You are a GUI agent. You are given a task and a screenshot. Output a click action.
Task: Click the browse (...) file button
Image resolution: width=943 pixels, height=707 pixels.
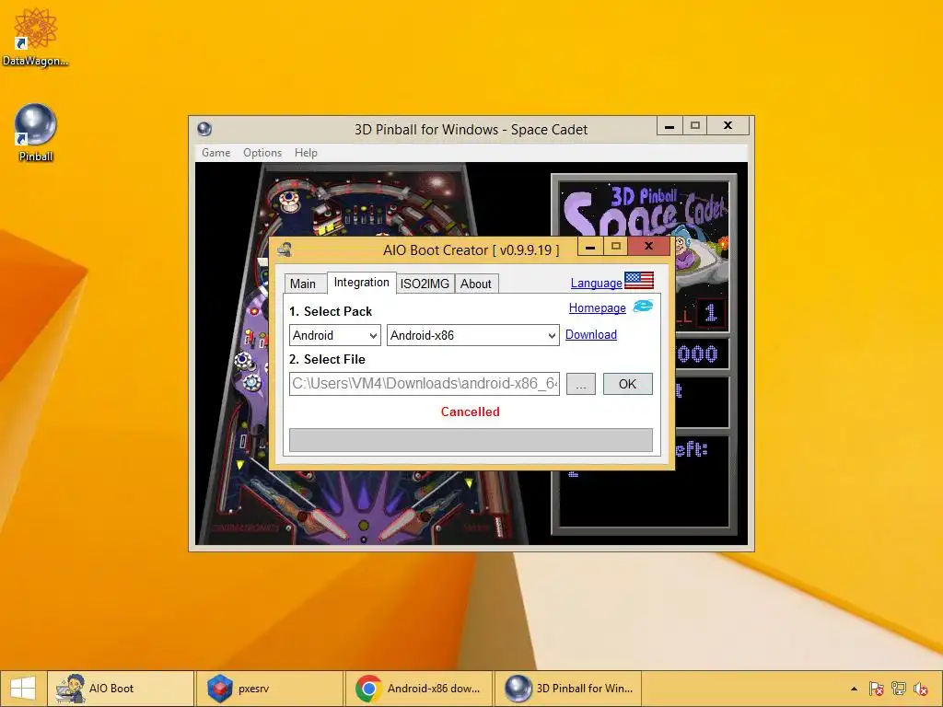coord(581,384)
